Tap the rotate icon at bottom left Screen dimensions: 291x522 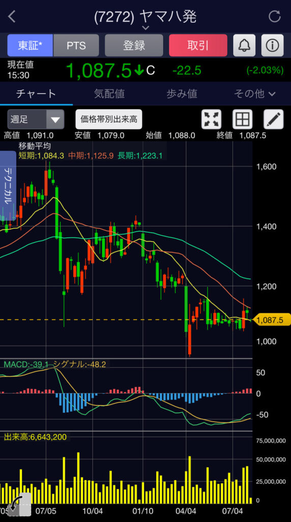(x=19, y=504)
